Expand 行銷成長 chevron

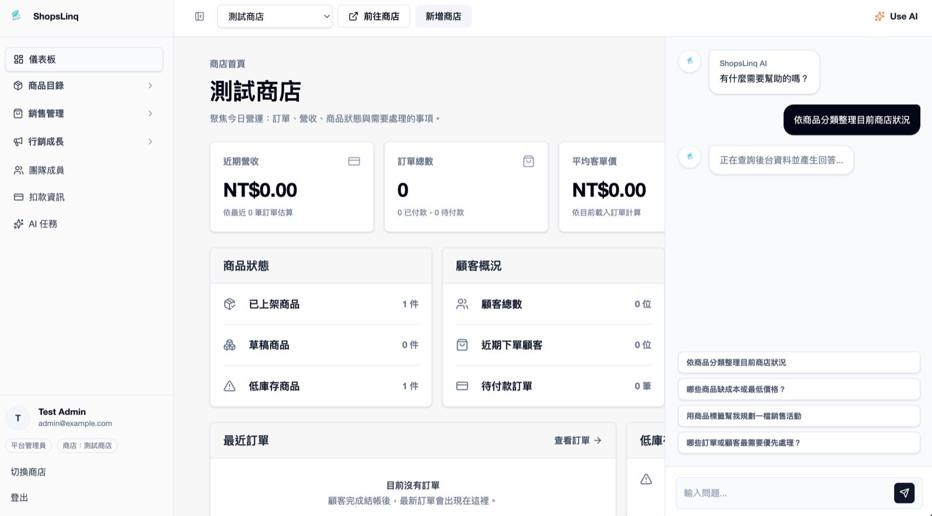[x=150, y=141]
